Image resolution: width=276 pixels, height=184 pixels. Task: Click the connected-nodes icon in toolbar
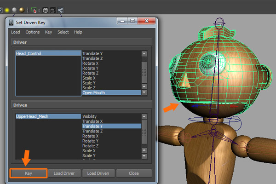coord(61,10)
